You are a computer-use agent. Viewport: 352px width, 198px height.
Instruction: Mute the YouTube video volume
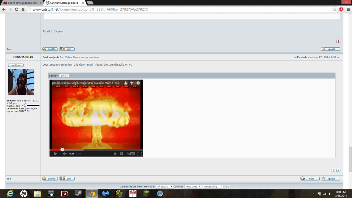[64, 154]
